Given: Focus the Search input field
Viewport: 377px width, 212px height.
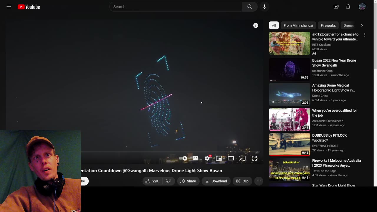Looking at the screenshot, I should coord(176,7).
